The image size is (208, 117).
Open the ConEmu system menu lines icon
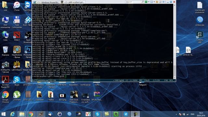tap(163, 2)
